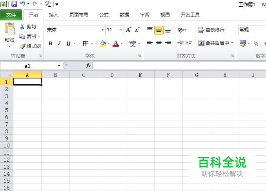Image resolution: width=266 pixels, height=191 pixels.
Task: Apply yellow fill color bucket
Action: coord(103,44)
